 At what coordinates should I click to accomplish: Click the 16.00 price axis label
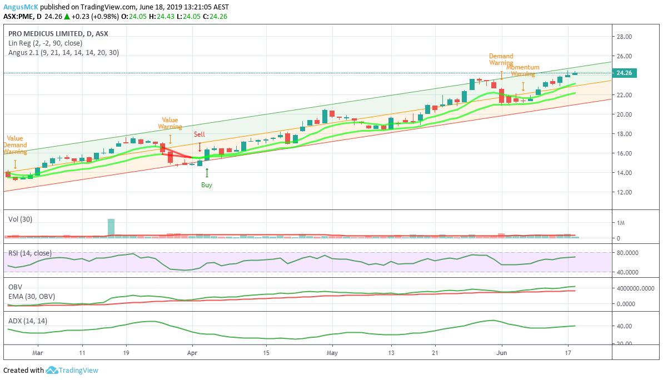click(624, 153)
